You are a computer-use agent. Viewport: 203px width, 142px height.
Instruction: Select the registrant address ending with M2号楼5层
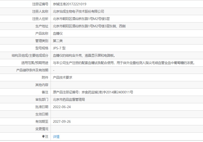pos(81,19)
